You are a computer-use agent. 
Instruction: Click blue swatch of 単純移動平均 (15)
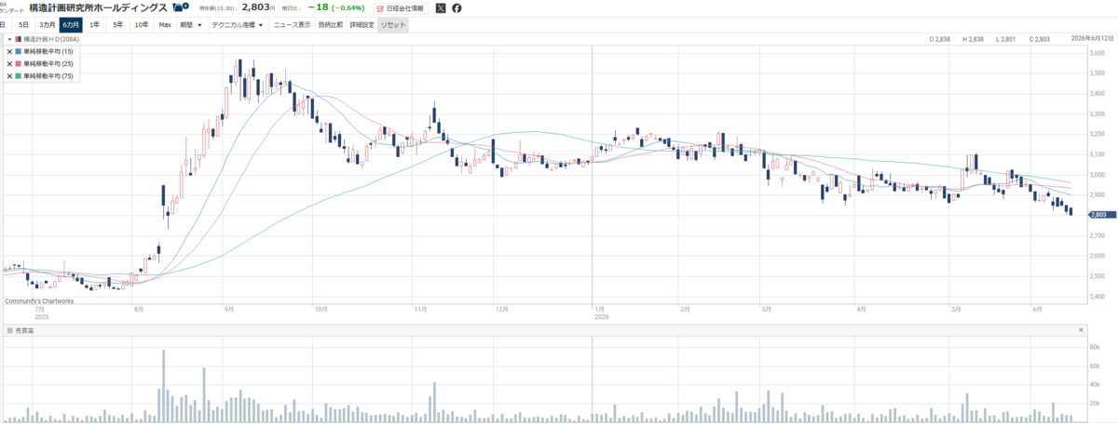pyautogui.click(x=19, y=51)
